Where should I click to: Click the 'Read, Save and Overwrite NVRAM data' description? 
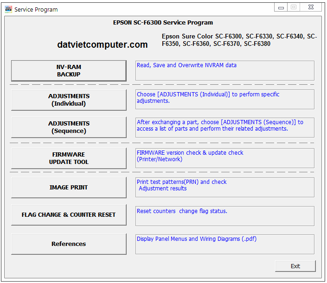186,65
